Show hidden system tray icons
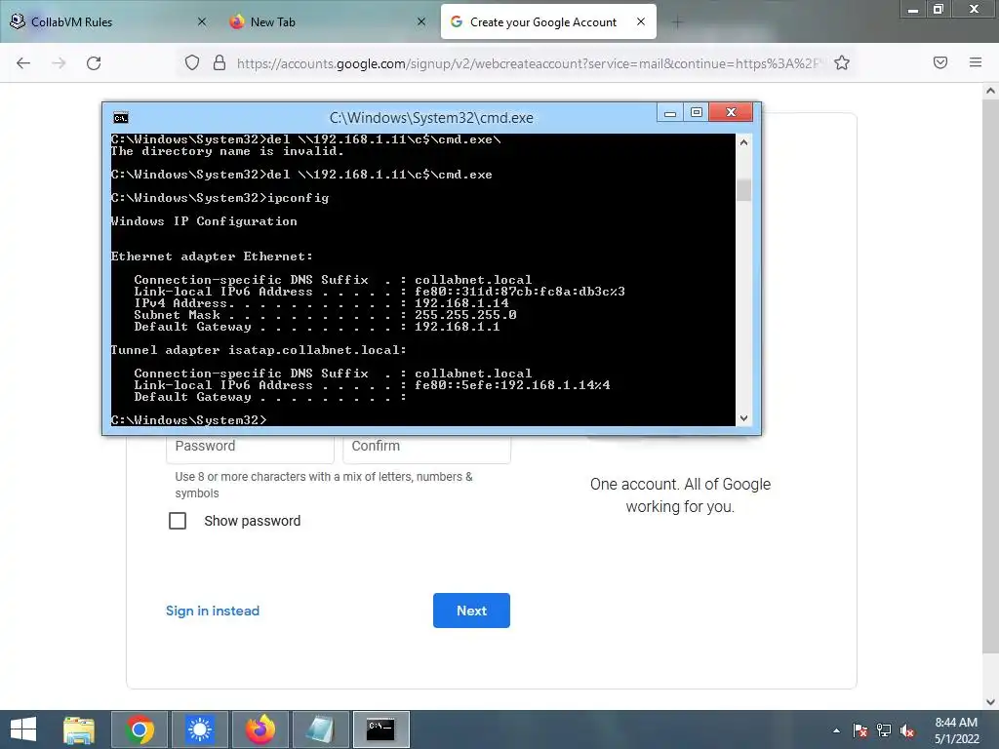Image resolution: width=999 pixels, height=749 pixels. (x=836, y=730)
